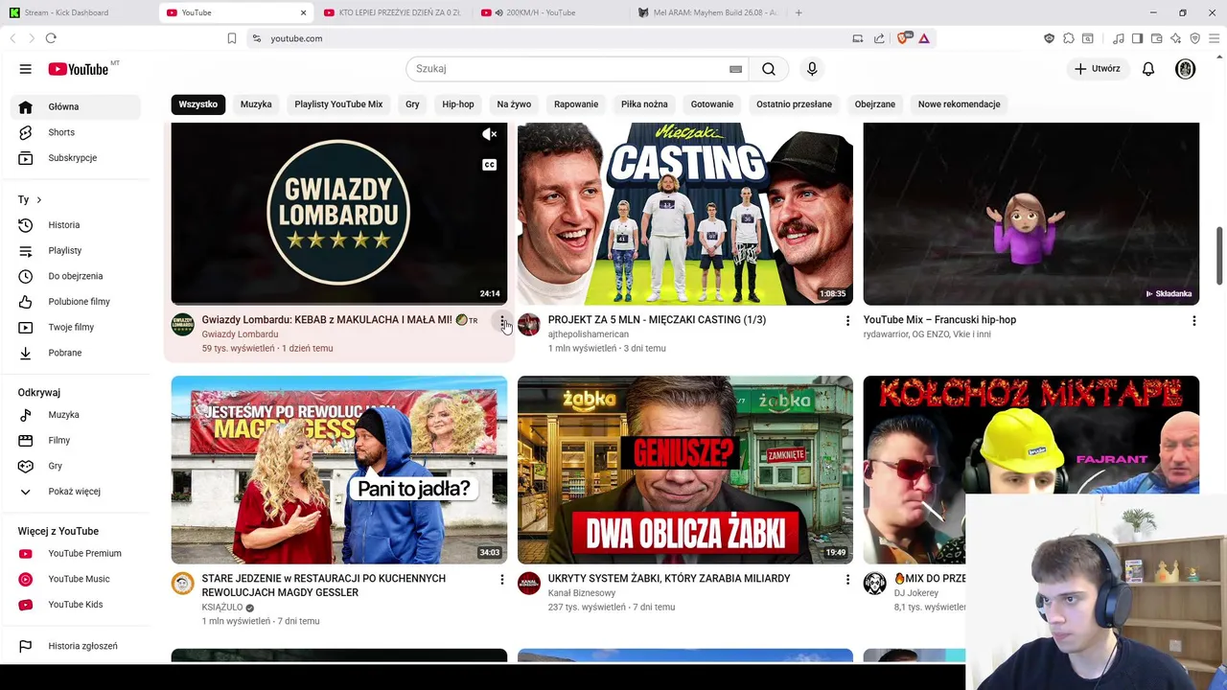
Task: Click the search magnifier button
Action: (769, 69)
